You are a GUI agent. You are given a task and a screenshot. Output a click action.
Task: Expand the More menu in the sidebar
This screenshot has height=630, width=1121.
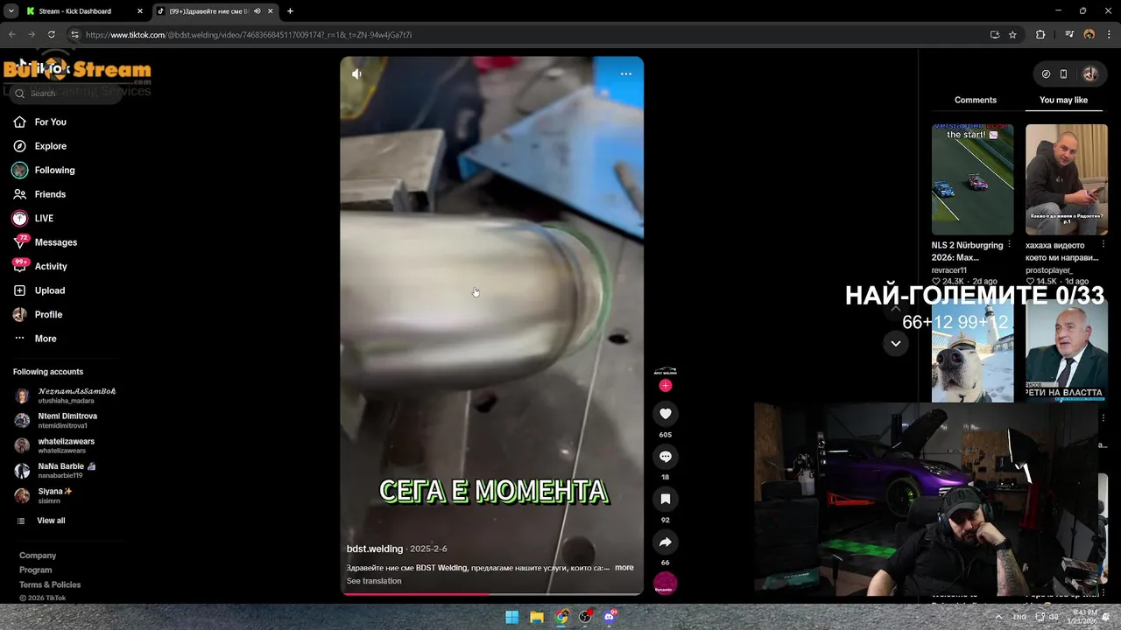click(x=36, y=339)
